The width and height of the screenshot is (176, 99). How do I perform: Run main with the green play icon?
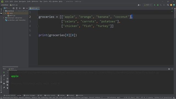tap(155, 5)
